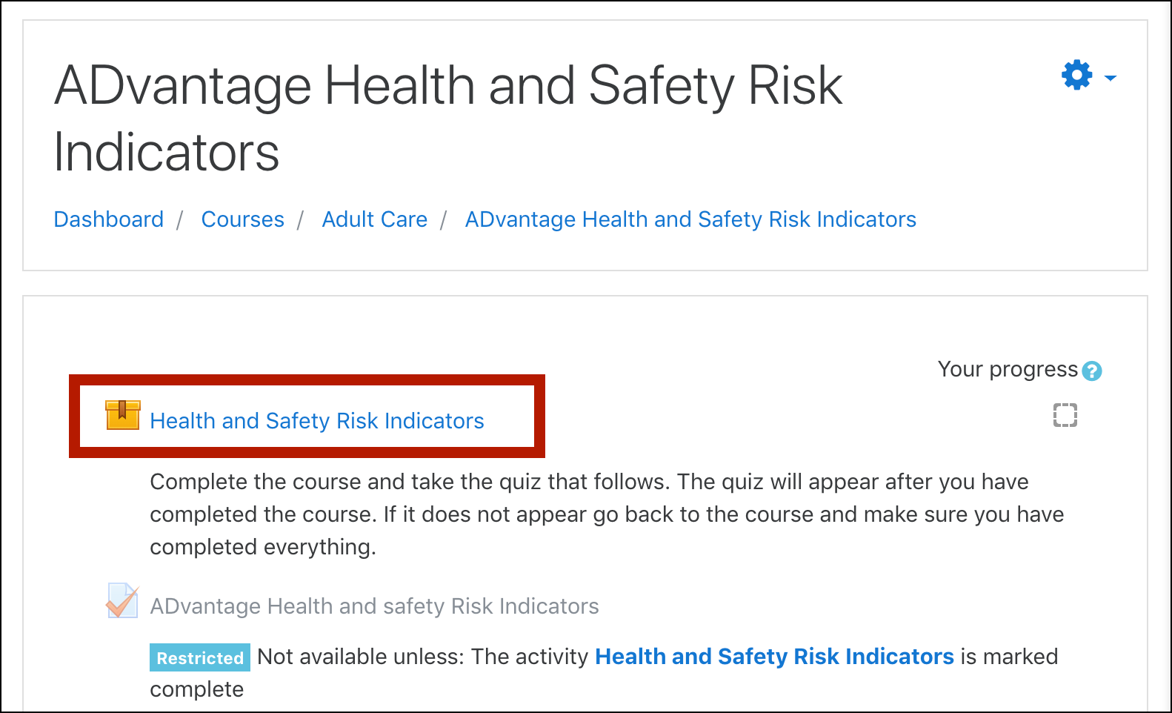Open the course settings gear icon
Viewport: 1172px width, 713px height.
(1076, 76)
